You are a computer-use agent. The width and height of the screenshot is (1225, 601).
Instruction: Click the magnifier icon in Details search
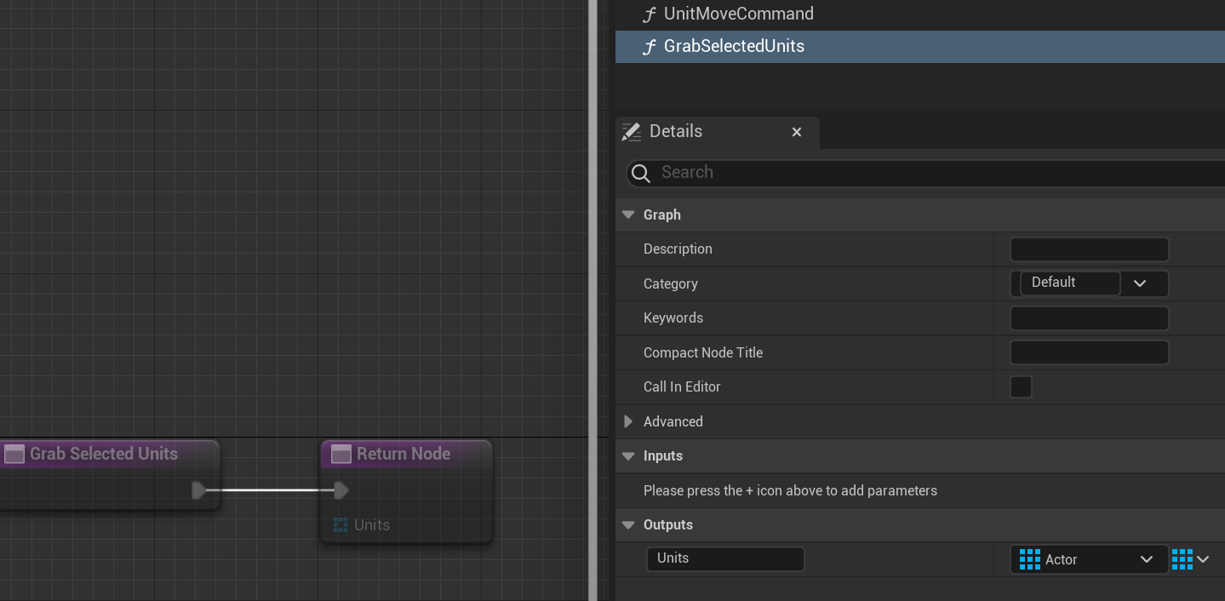click(x=641, y=173)
